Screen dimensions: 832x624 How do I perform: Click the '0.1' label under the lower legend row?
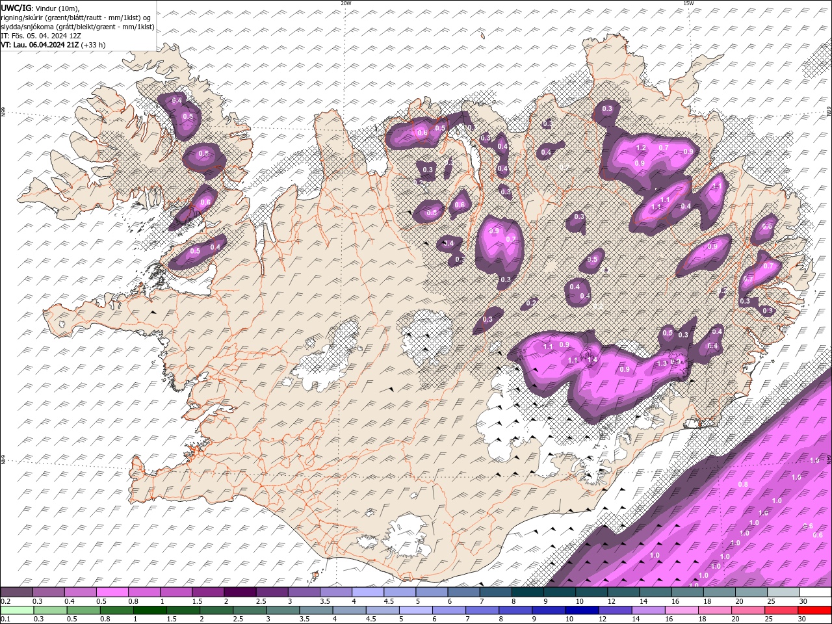click(5, 619)
